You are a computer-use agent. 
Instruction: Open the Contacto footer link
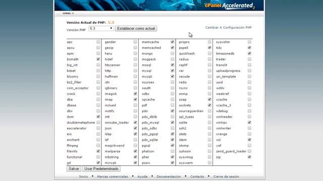pos(197,176)
